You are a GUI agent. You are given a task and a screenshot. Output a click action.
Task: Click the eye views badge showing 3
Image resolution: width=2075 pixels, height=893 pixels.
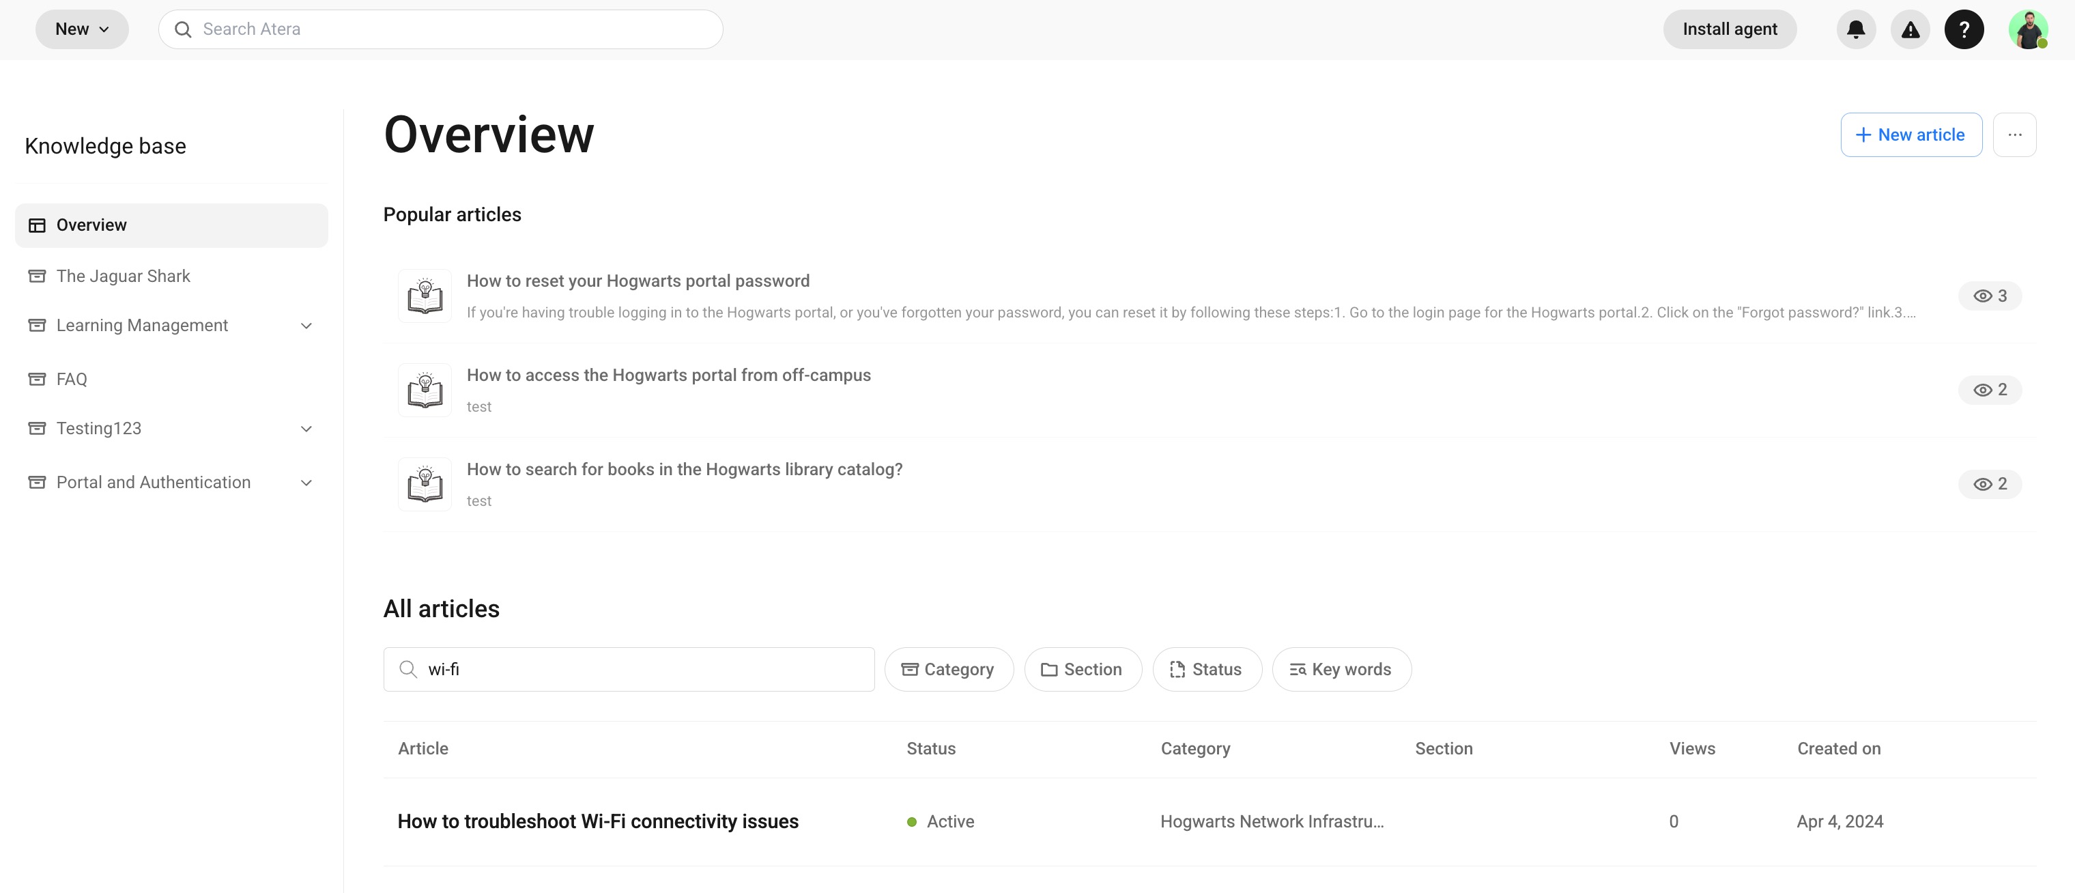(1990, 296)
